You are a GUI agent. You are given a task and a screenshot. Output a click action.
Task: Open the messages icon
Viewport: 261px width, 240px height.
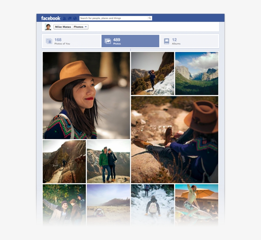tap(70, 18)
